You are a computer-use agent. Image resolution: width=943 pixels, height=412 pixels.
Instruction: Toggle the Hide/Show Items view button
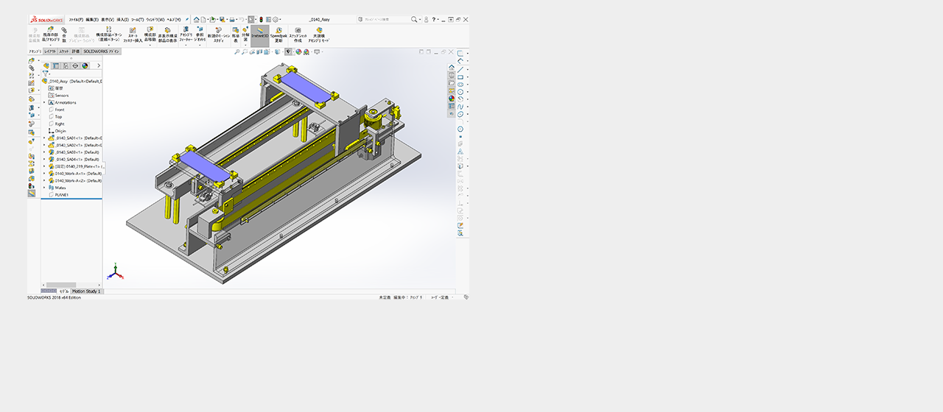[x=289, y=52]
